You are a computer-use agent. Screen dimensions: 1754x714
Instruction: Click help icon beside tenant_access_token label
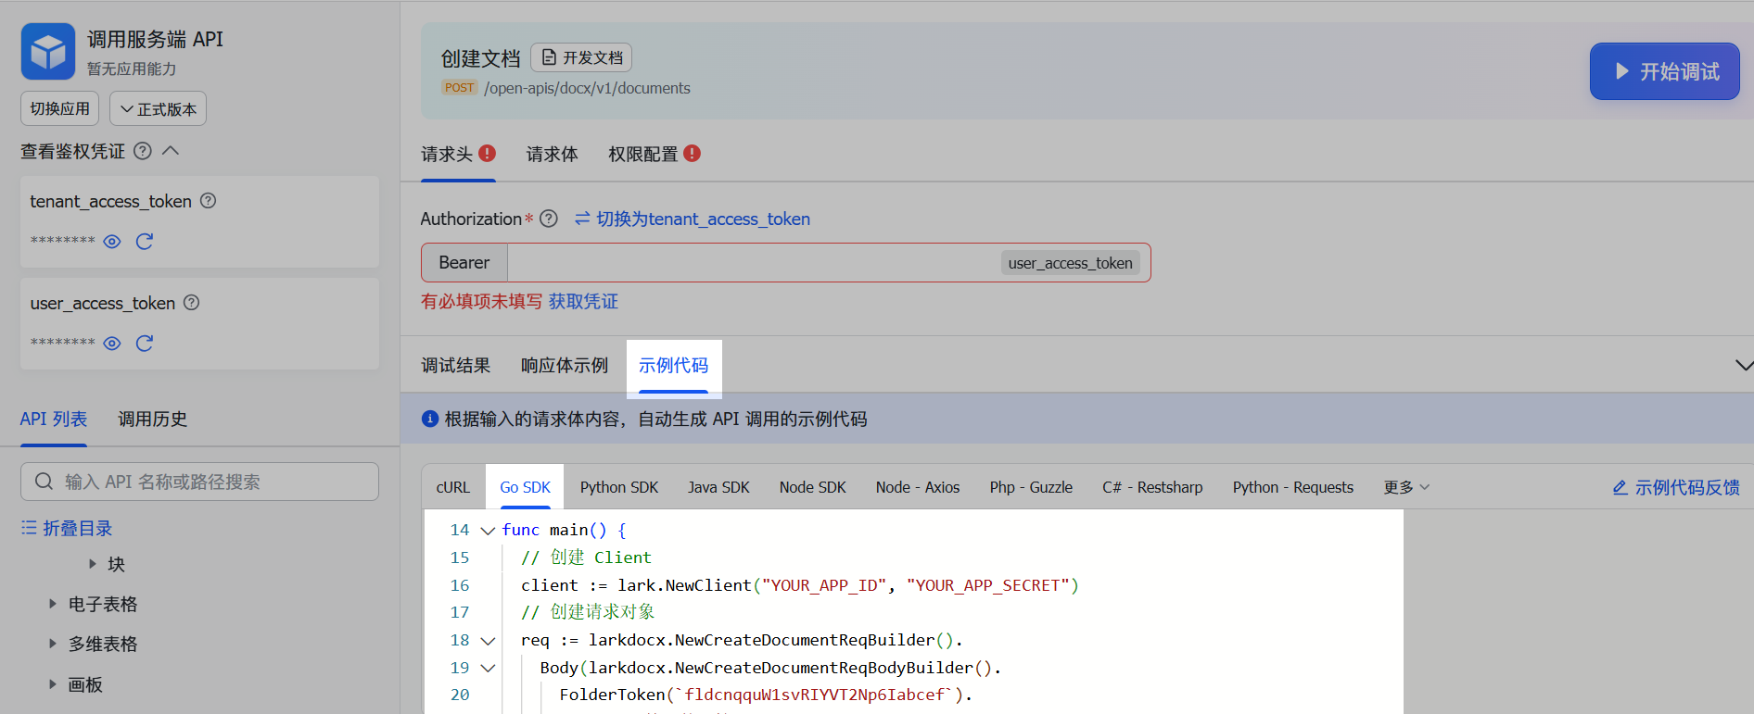coord(209,201)
